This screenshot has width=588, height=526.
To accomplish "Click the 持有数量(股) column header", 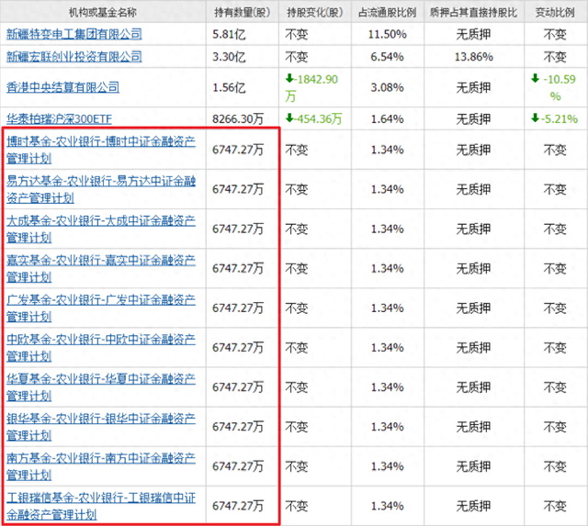I will (x=243, y=12).
